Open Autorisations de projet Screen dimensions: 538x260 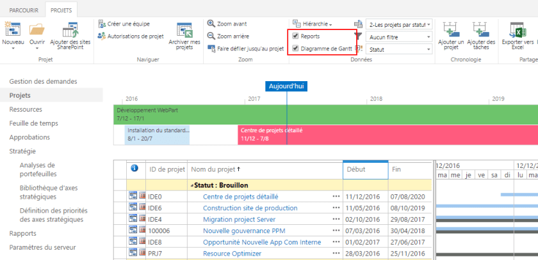click(131, 36)
